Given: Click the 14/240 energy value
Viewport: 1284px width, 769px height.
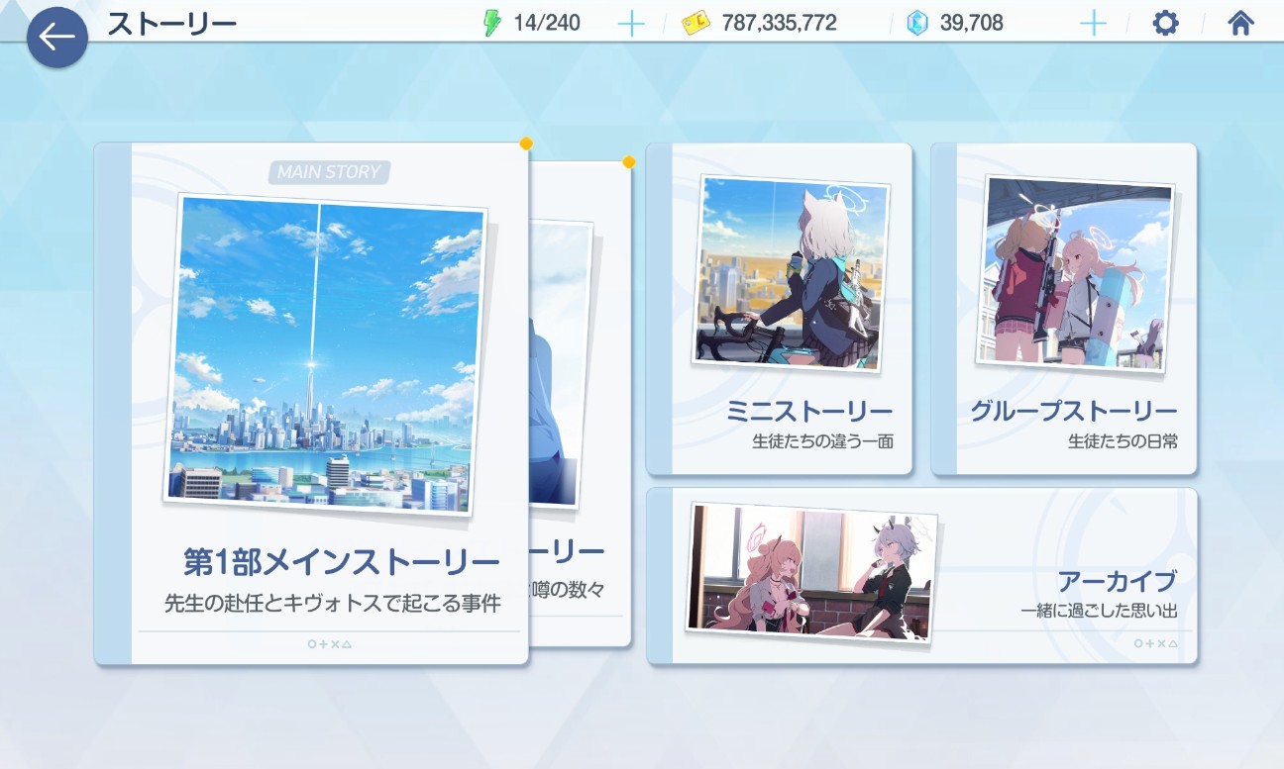Looking at the screenshot, I should point(547,23).
